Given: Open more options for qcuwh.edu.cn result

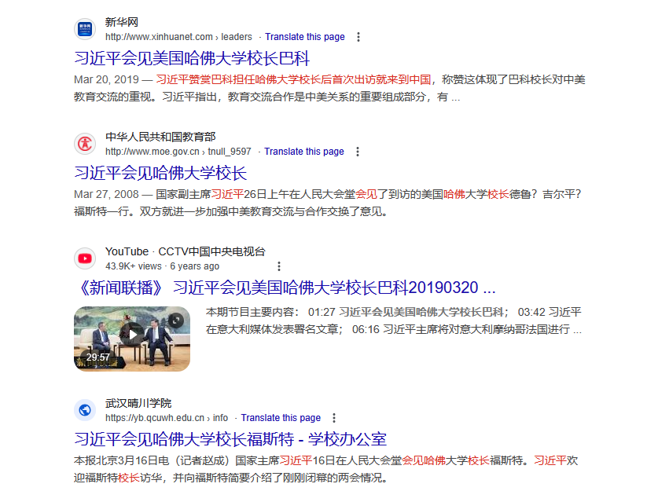Looking at the screenshot, I should point(334,418).
